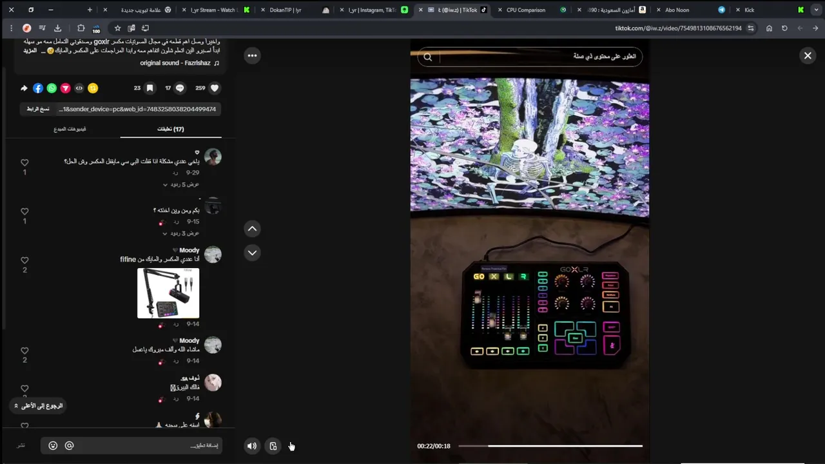Mute the video with the speaker icon
This screenshot has width=825, height=464.
click(x=252, y=446)
